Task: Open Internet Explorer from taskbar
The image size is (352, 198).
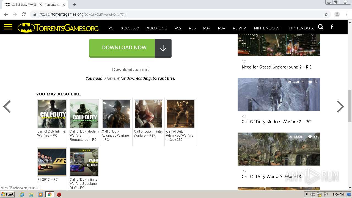Action: (22, 194)
